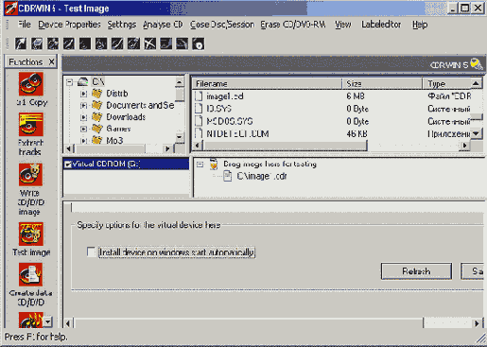This screenshot has width=487, height=347.
Task: Open the Write CD/DVD image function
Action: click(30, 174)
